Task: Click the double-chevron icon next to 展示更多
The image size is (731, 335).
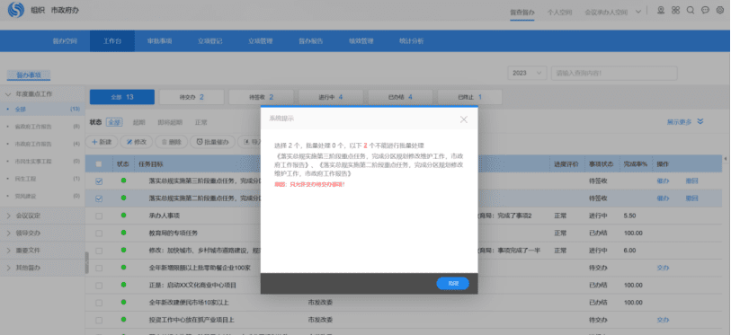Action: click(x=700, y=121)
